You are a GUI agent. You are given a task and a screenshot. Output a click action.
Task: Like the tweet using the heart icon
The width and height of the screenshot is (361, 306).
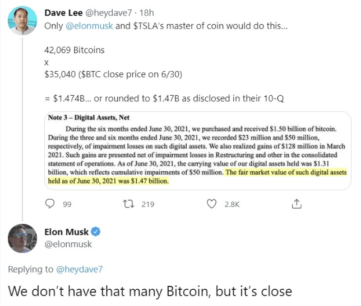(212, 204)
